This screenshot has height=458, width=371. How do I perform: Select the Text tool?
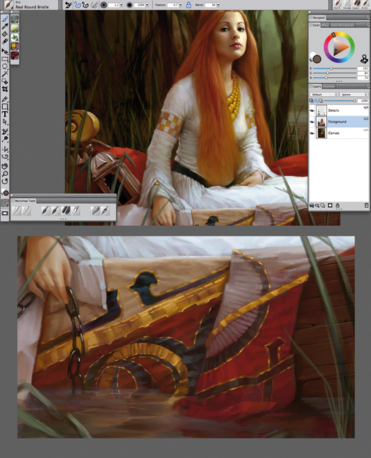point(5,114)
